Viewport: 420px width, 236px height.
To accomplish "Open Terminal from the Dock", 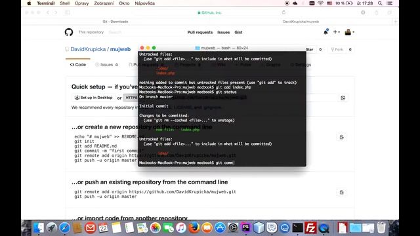I will tap(297, 228).
